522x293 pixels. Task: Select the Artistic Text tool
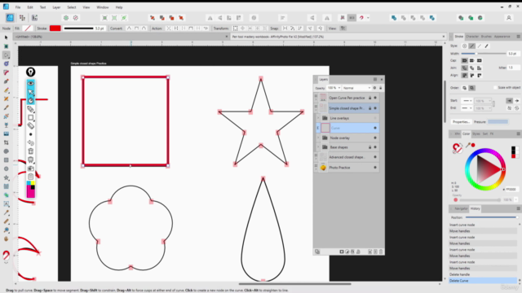point(6,204)
